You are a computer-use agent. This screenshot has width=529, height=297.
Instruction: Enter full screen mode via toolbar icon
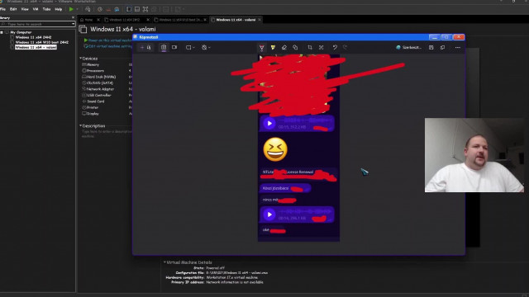[x=145, y=9]
